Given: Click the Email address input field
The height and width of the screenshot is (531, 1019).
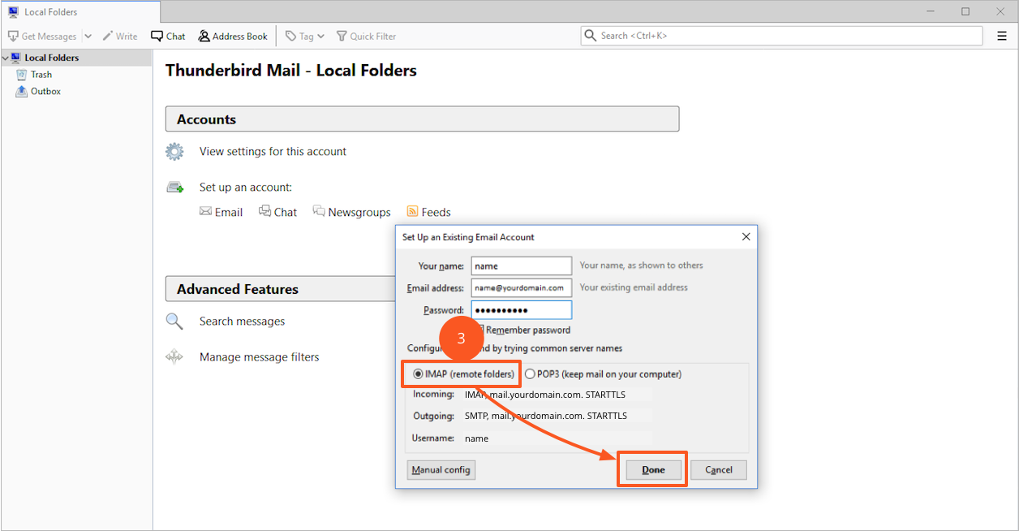Looking at the screenshot, I should click(521, 288).
